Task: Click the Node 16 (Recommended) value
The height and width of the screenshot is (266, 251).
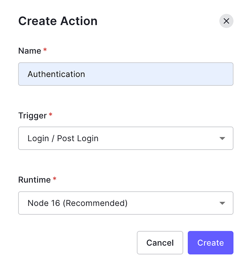Action: click(77, 203)
